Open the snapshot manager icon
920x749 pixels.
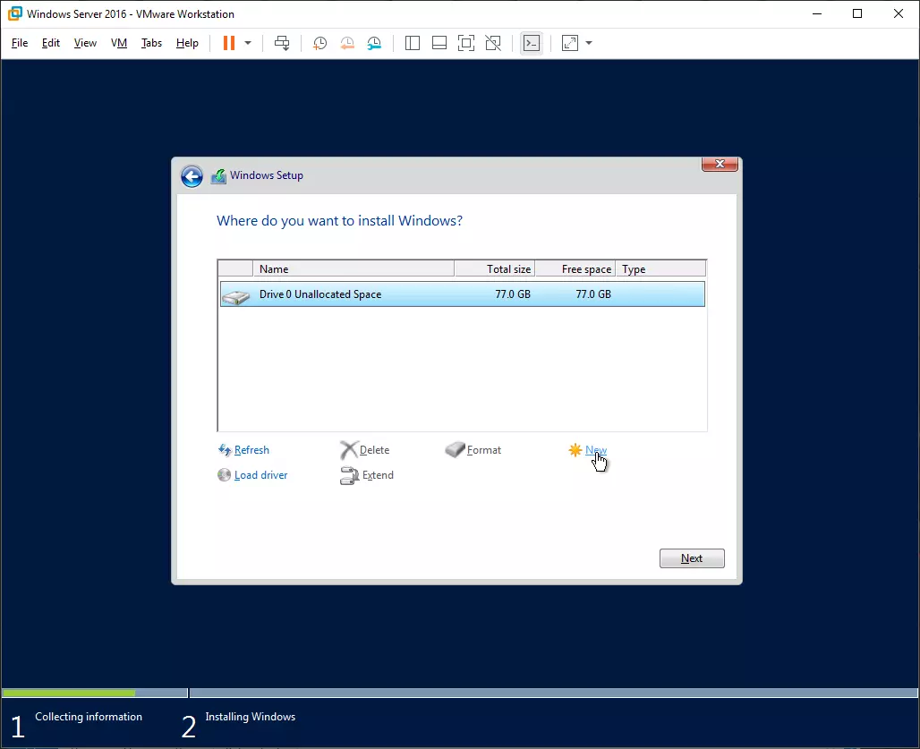pos(374,43)
